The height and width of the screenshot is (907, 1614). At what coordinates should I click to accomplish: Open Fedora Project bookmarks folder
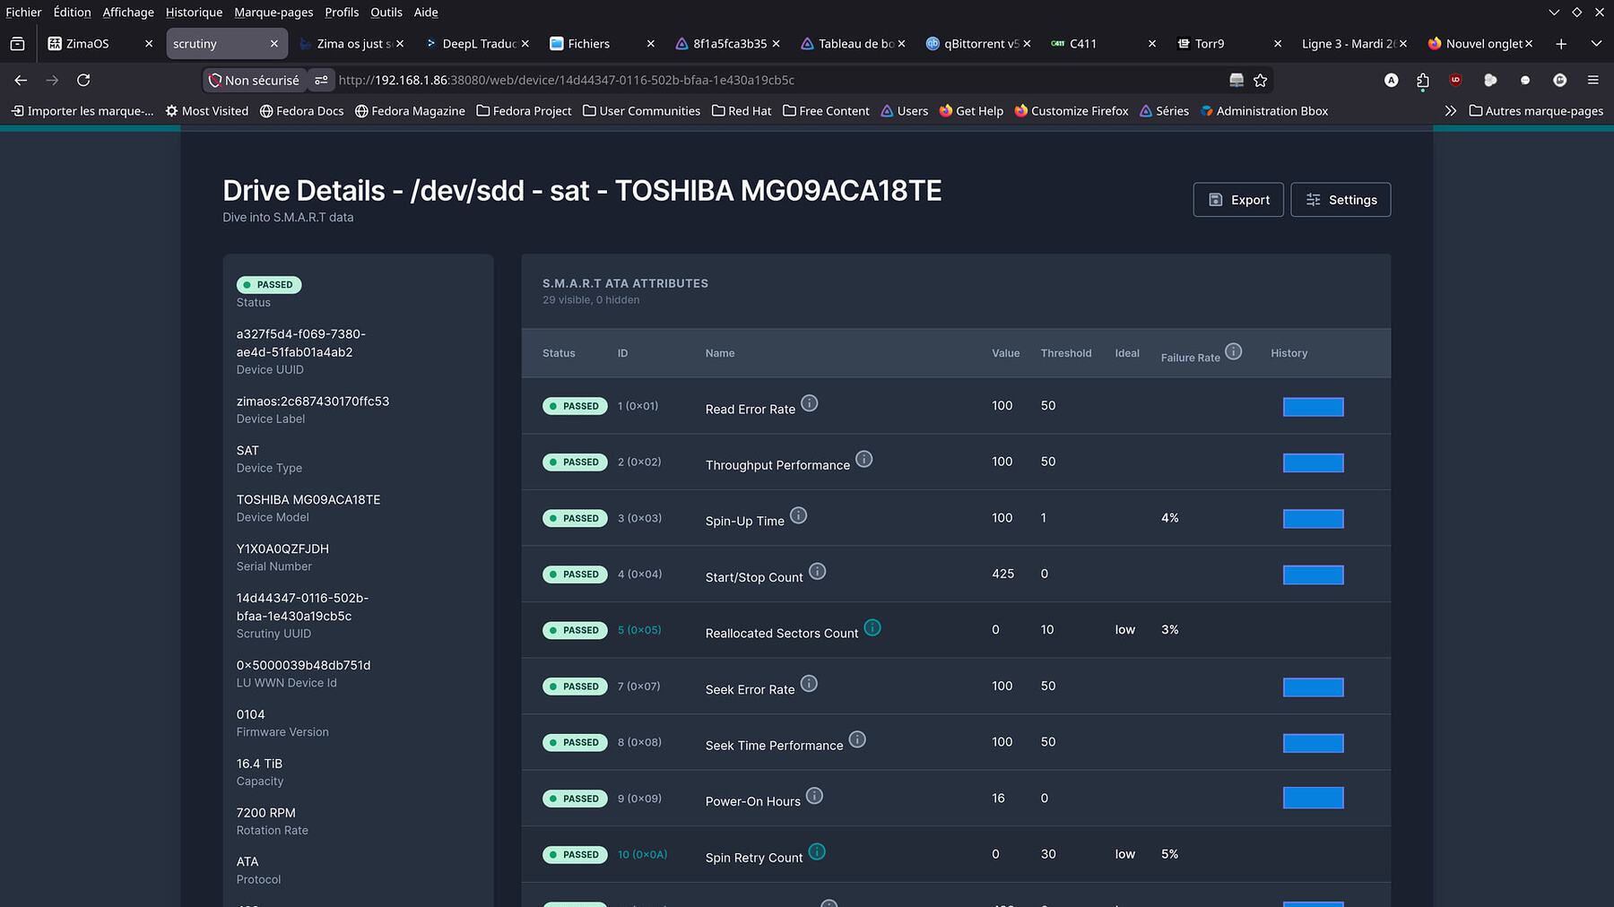point(524,110)
